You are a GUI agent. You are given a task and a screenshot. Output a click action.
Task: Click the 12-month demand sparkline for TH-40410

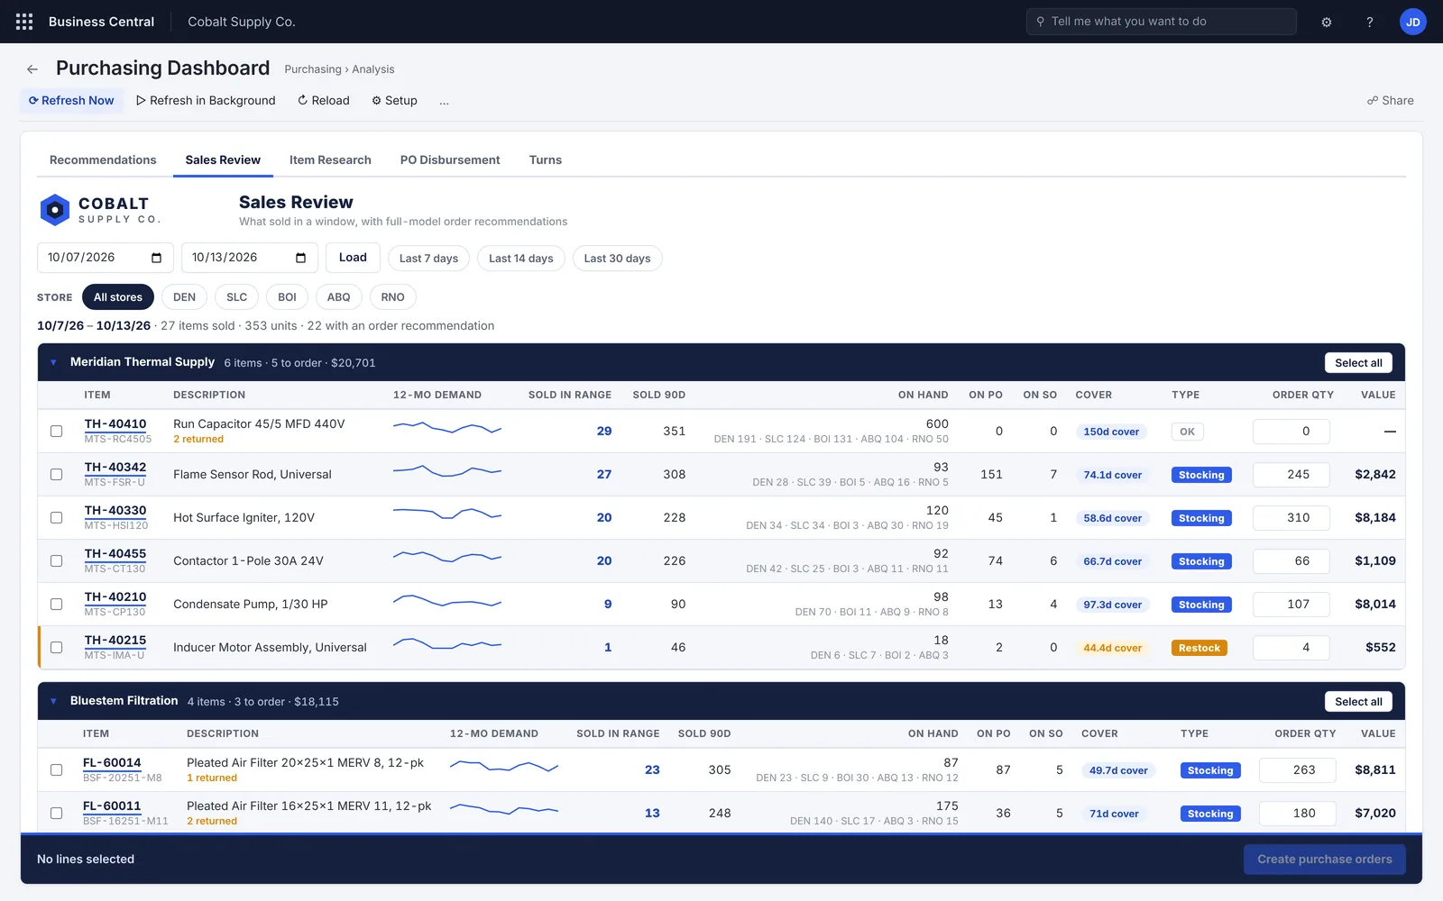tap(447, 428)
